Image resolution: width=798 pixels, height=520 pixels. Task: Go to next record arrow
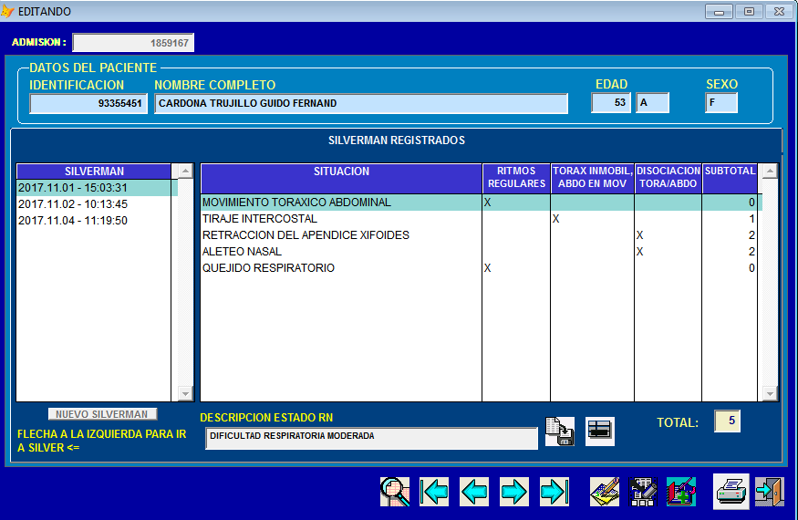point(514,492)
